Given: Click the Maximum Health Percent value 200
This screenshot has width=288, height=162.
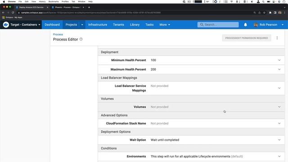Looking at the screenshot, I should point(153,69).
